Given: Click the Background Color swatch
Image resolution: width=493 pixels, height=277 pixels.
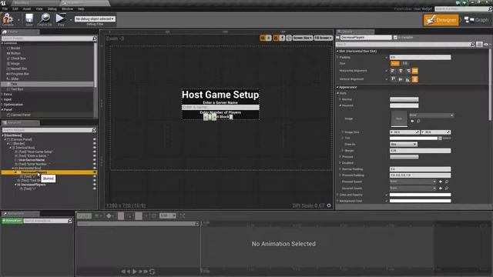Looking at the screenshot, I should 420,201.
